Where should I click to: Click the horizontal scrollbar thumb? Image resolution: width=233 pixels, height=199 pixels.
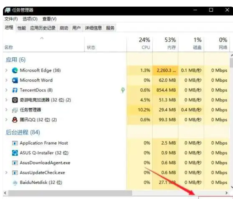[70, 193]
